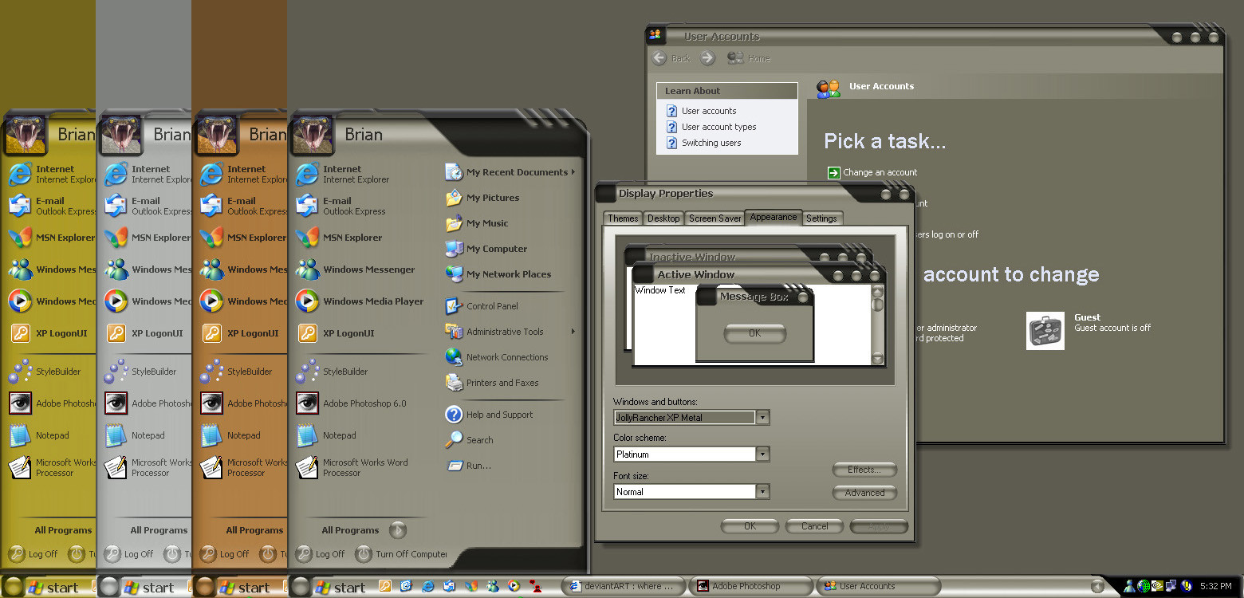Go Back in the User Accounts window
This screenshot has width=1244, height=598.
tap(671, 58)
